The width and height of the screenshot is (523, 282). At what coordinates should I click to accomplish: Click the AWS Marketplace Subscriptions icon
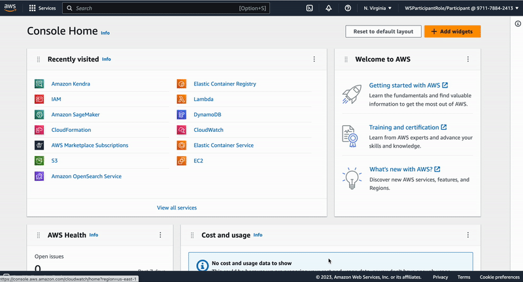[39, 145]
